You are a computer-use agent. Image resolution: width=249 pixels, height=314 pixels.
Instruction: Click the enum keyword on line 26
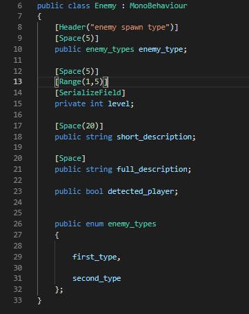pos(94,224)
